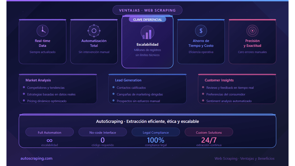
Task: Click the target icon above Precisión y Exactitud
Action: point(252,31)
